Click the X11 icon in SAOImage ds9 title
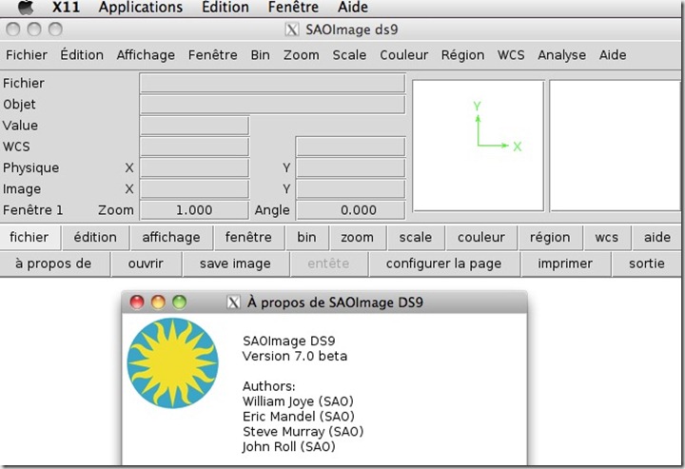The image size is (685, 469). tap(292, 29)
